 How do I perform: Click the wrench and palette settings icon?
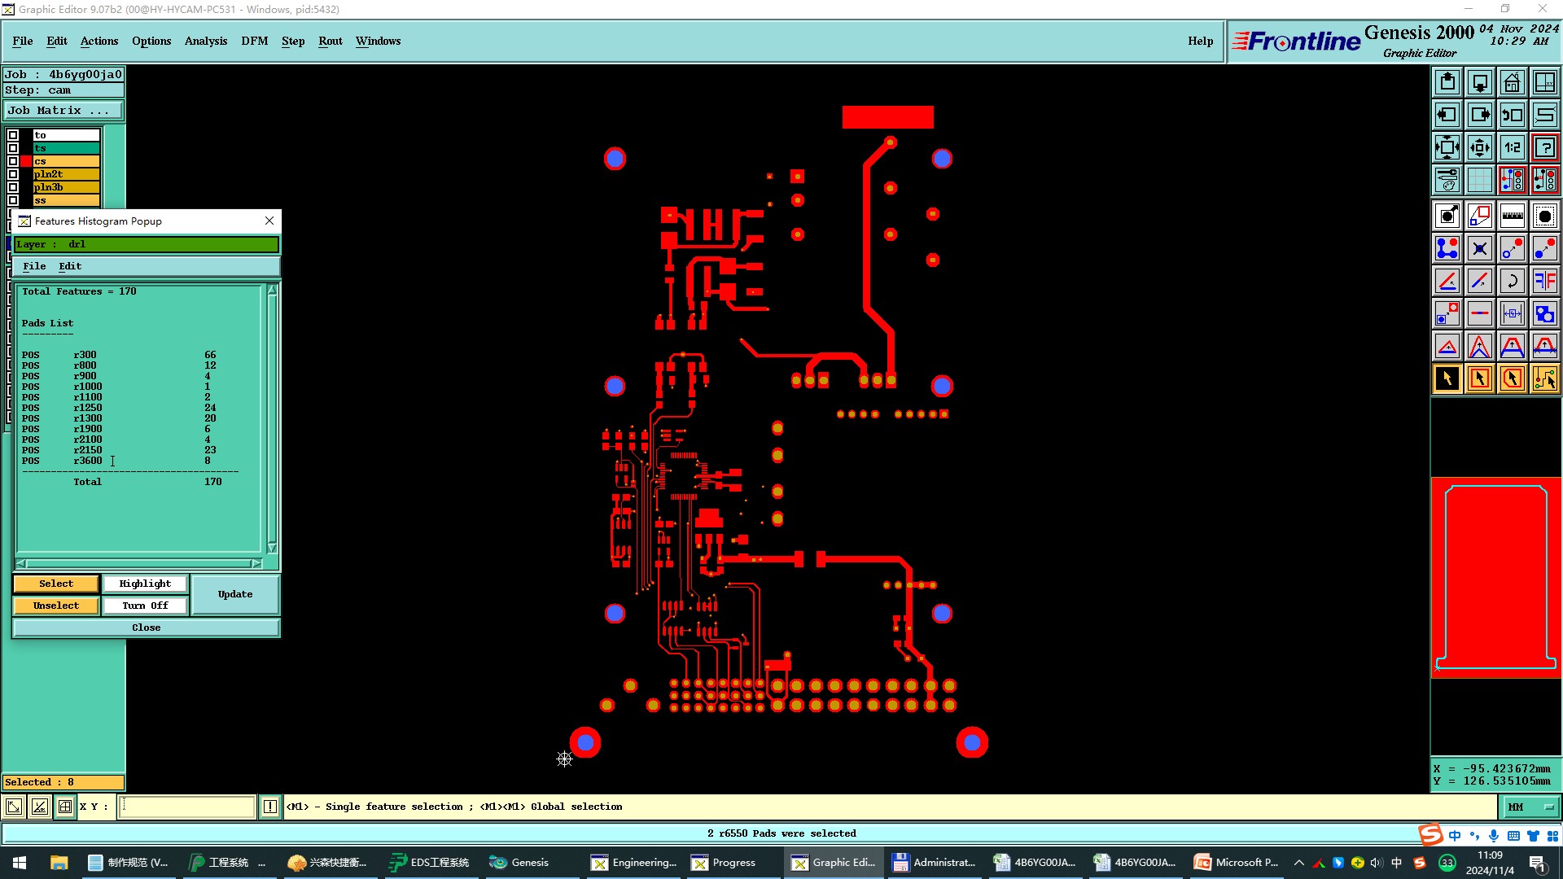pos(1447,181)
